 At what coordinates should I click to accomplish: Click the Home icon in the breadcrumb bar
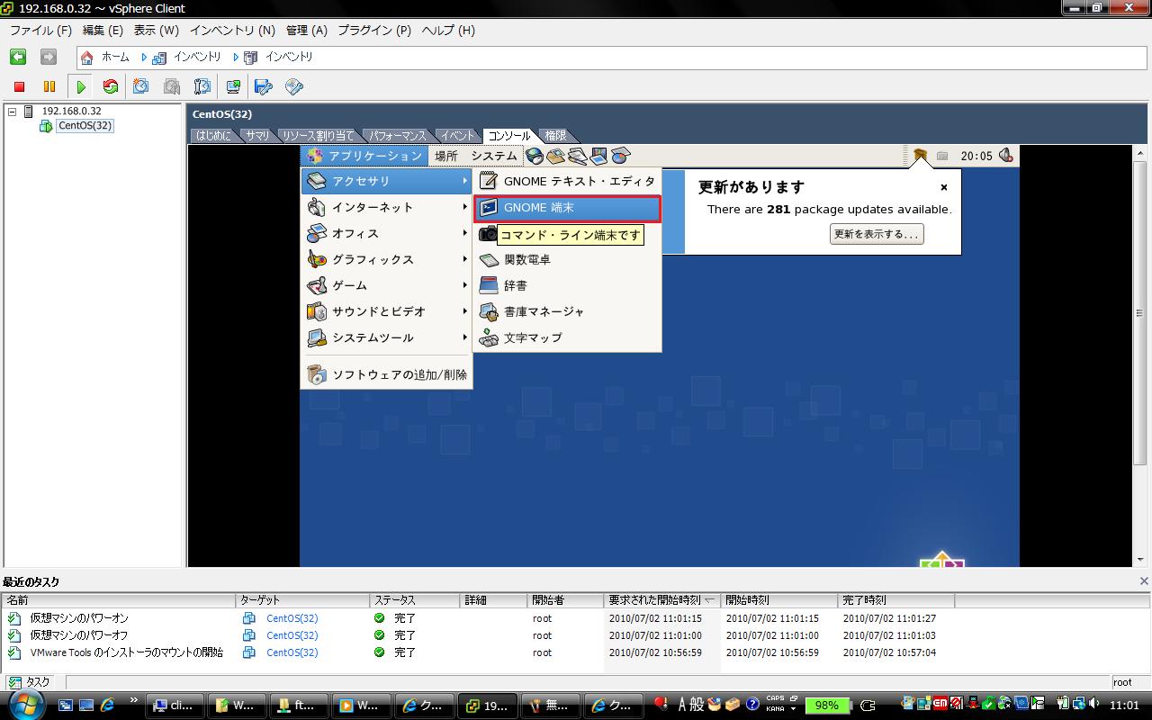tap(86, 57)
